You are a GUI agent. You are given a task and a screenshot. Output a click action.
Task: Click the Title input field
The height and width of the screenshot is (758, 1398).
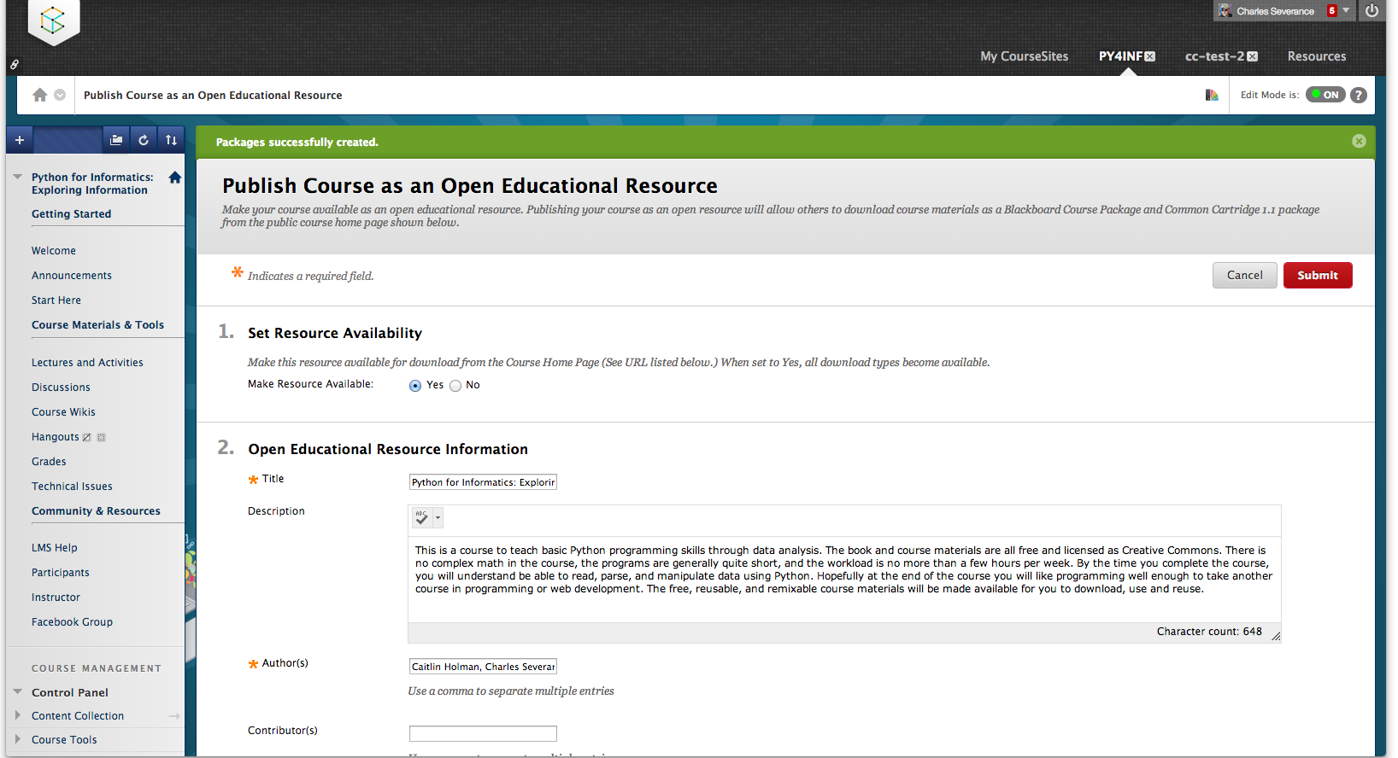pyautogui.click(x=483, y=482)
